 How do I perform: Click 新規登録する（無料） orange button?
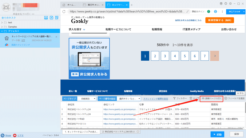(x=220, y=20)
